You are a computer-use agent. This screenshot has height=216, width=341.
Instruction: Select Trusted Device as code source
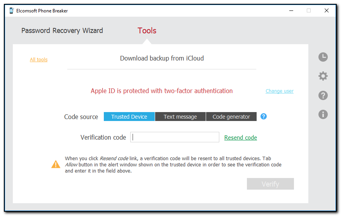point(129,117)
